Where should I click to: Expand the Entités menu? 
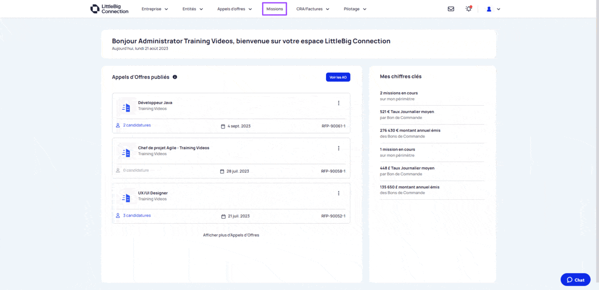193,9
